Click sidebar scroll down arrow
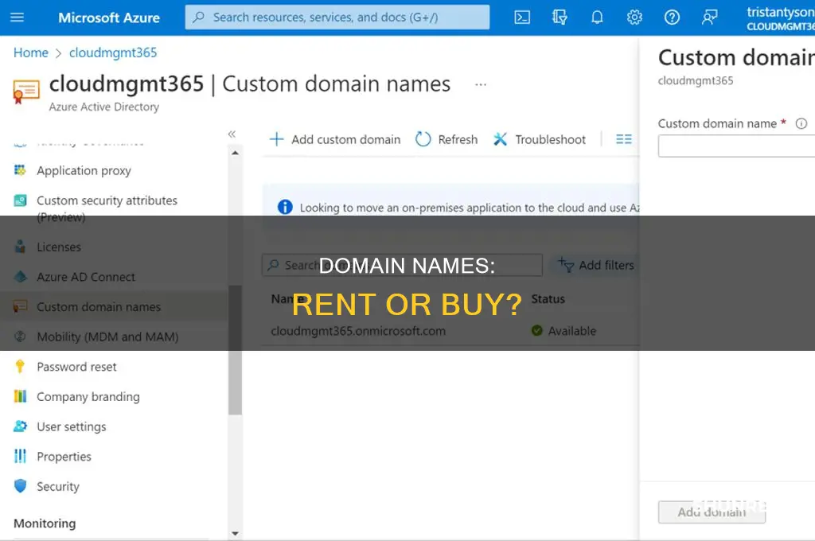Screen dimensions: 815x541 (235, 533)
